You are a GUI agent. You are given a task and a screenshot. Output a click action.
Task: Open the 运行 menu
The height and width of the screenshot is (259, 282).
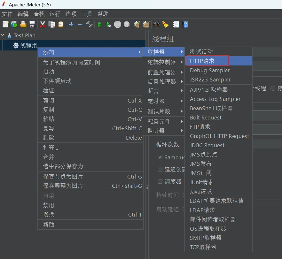coord(55,14)
